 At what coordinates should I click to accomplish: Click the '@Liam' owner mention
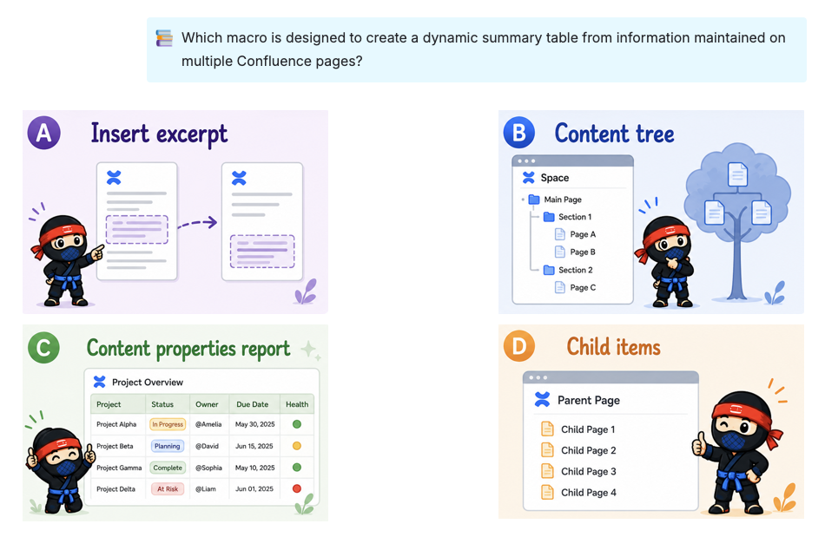point(206,489)
